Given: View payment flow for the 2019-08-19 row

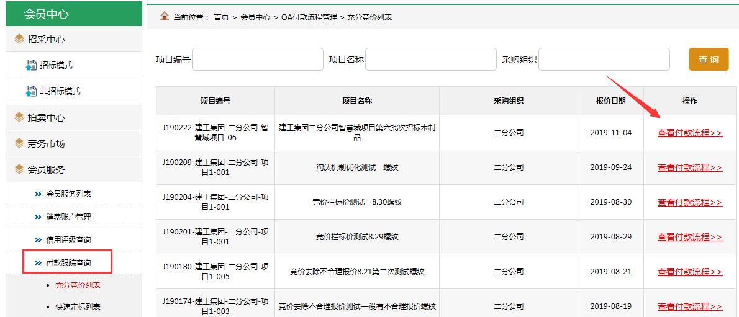Looking at the screenshot, I should pos(689,306).
